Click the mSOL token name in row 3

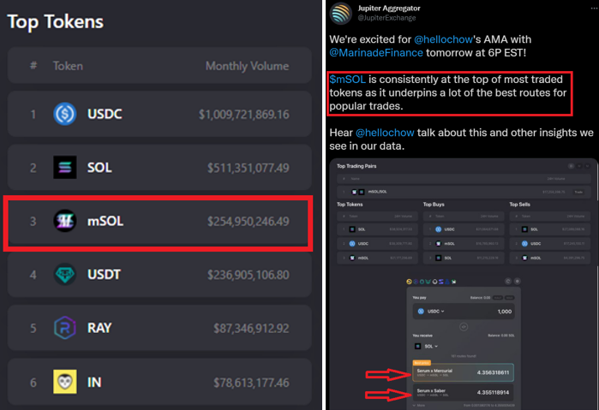105,221
